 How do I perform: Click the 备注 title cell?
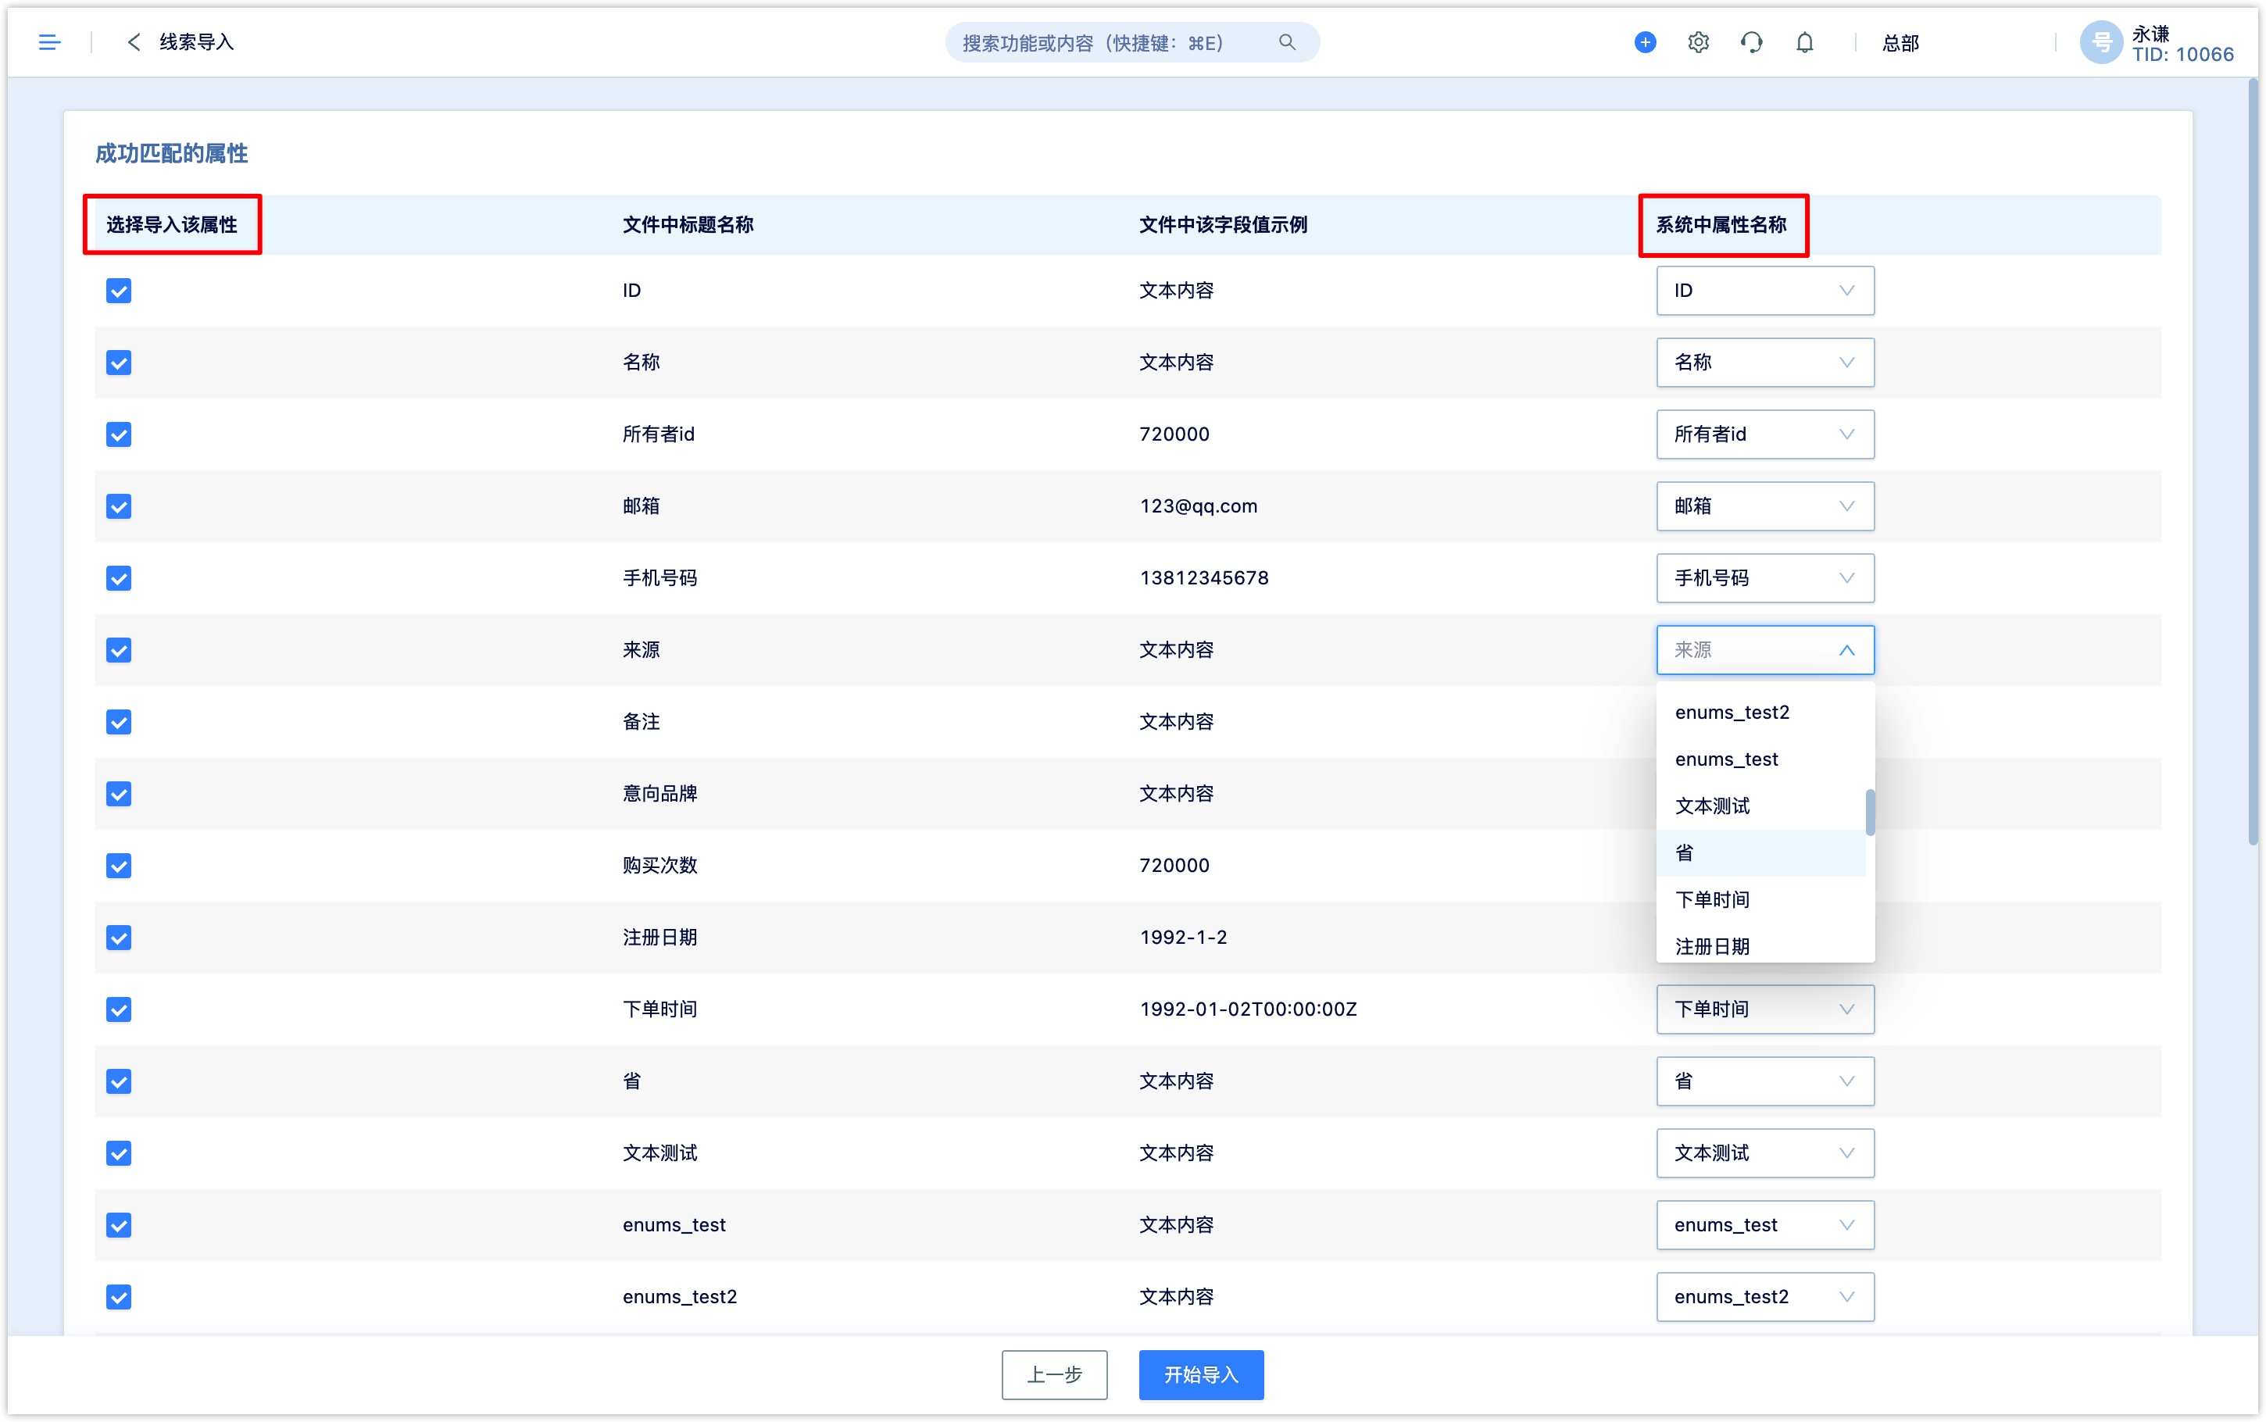tap(640, 721)
